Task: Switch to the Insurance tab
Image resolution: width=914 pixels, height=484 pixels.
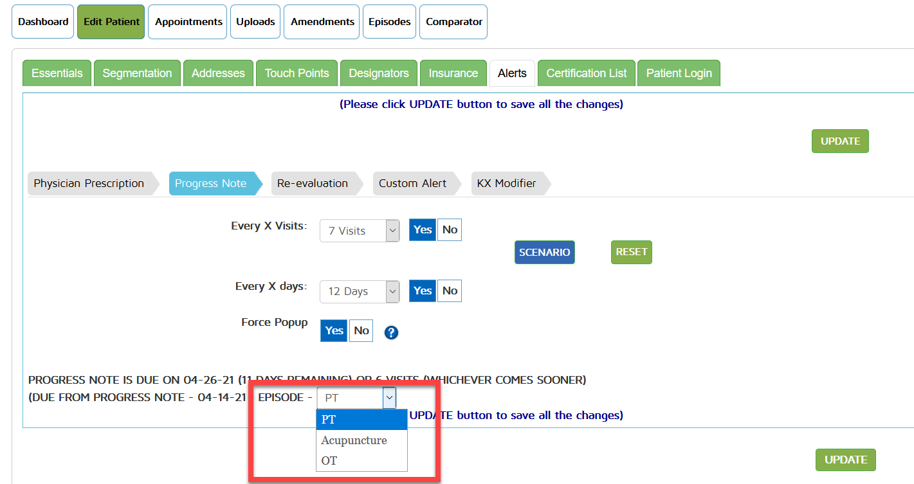Action: [x=453, y=73]
